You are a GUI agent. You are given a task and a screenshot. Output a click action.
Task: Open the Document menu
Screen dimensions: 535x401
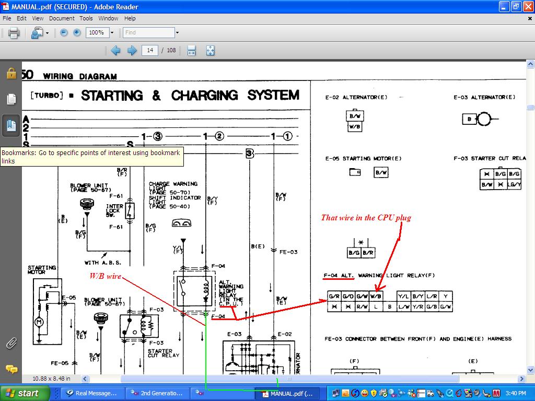click(x=62, y=18)
